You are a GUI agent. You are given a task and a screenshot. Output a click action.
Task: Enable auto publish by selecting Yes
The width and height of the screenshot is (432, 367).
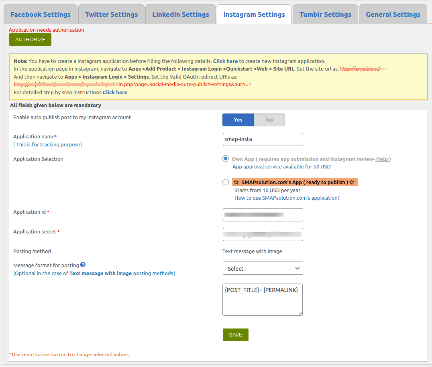pyautogui.click(x=238, y=120)
